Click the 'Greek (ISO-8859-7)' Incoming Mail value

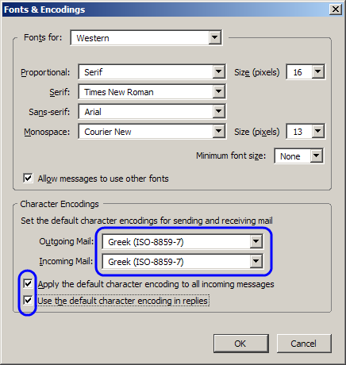(x=146, y=262)
